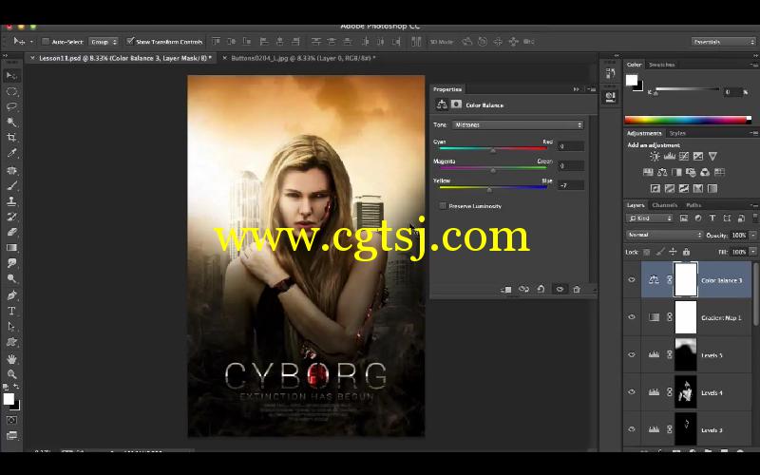Hide the Color Balance 3 layer
Image resolution: width=760 pixels, height=475 pixels.
(632, 280)
